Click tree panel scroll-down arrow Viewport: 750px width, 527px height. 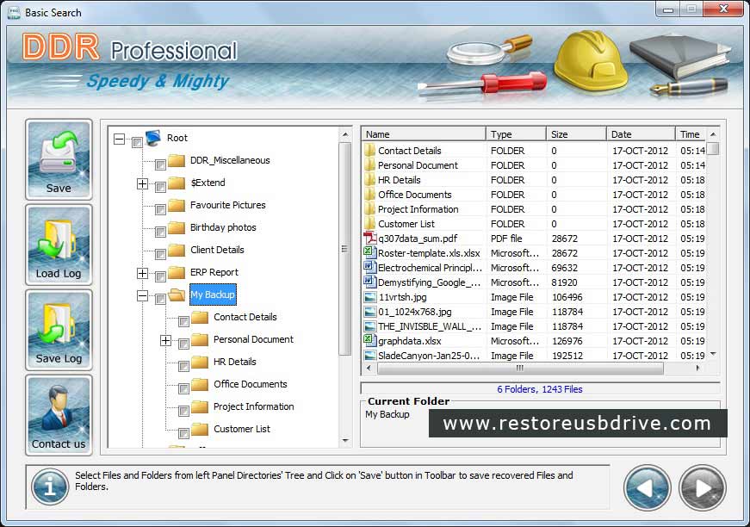tap(345, 440)
